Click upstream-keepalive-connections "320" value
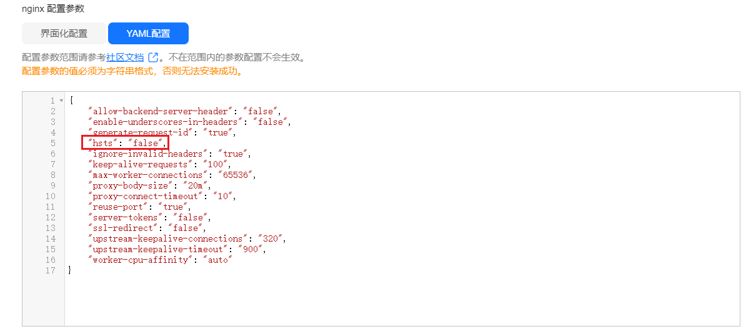The width and height of the screenshot is (751, 329). (x=267, y=238)
